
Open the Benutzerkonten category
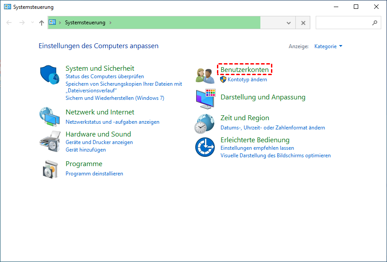tap(244, 70)
